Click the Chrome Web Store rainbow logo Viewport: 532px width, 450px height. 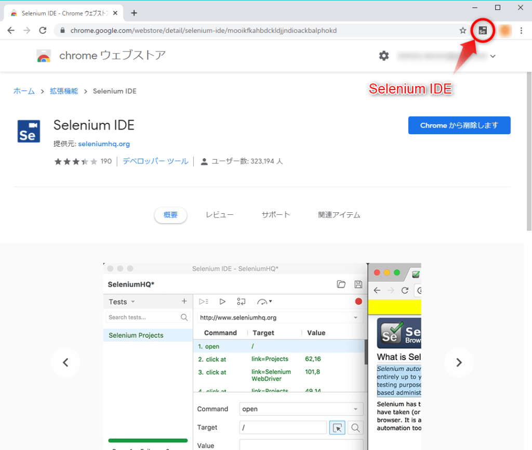coord(44,56)
